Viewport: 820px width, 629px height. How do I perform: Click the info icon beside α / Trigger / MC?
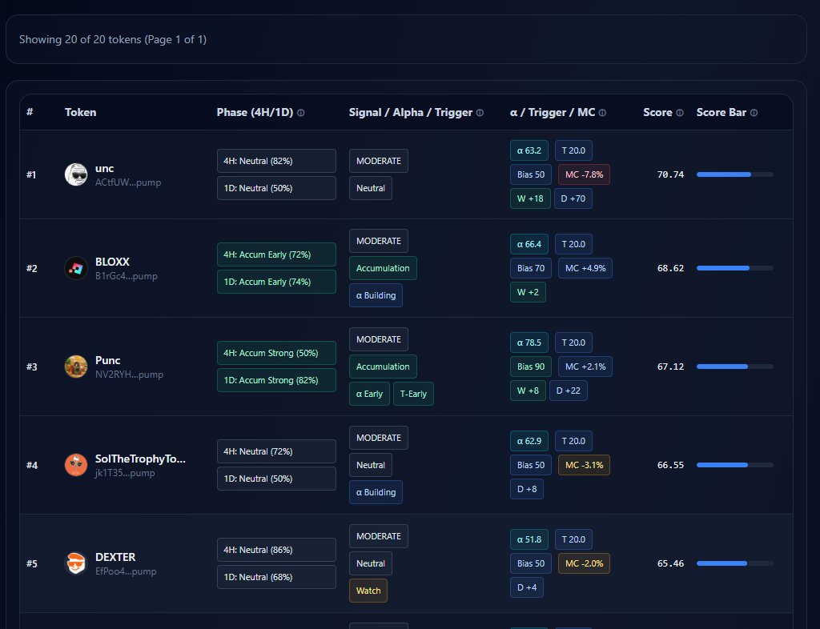point(602,113)
